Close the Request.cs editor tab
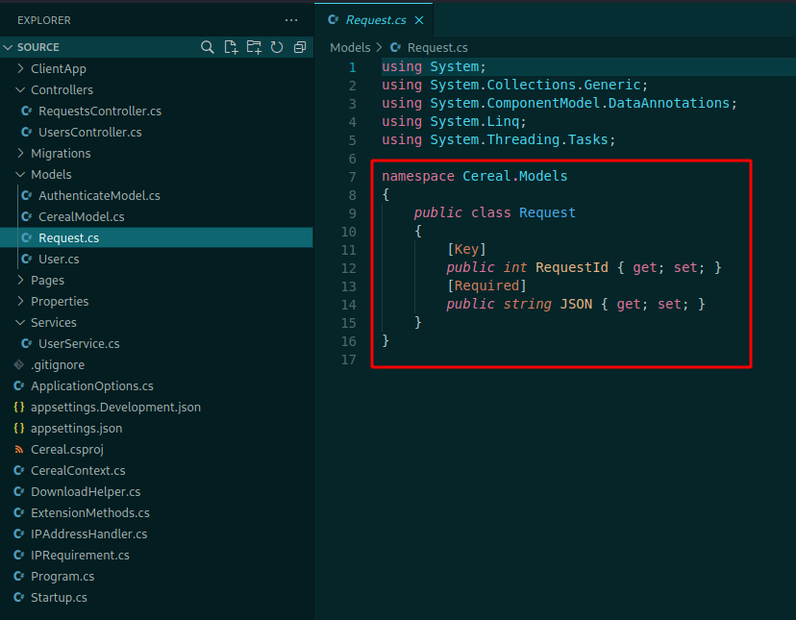The height and width of the screenshot is (620, 796). coord(419,20)
